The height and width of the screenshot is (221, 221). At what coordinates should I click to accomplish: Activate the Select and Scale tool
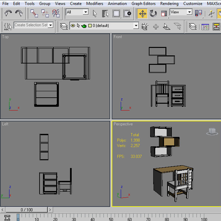pos(164,14)
